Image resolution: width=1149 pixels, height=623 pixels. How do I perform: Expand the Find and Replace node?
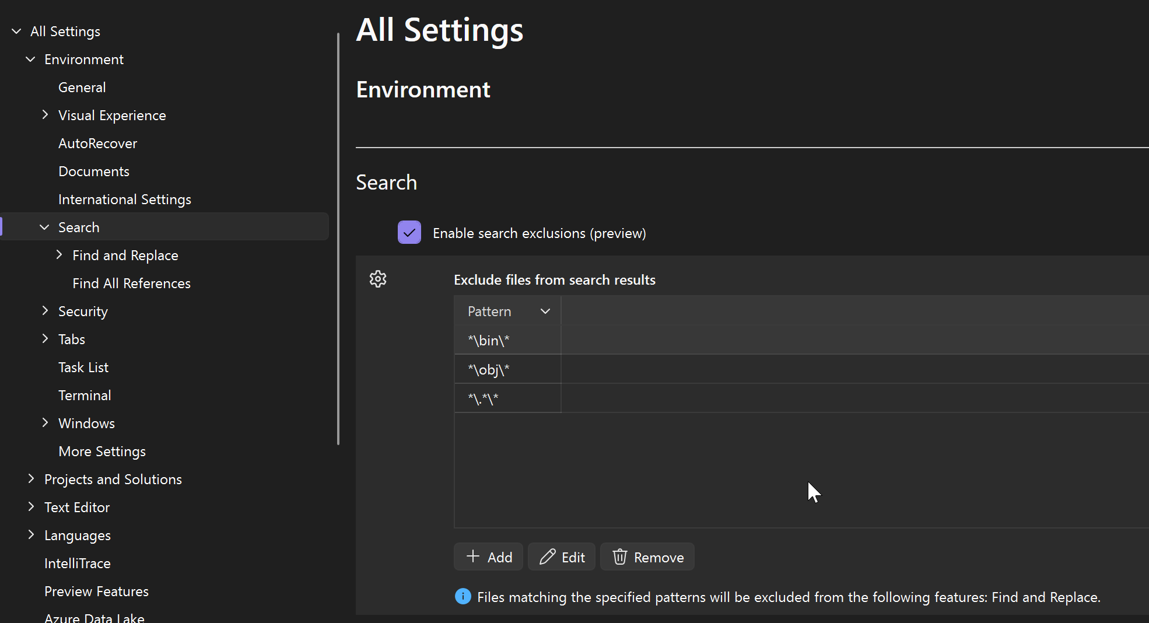click(x=59, y=255)
